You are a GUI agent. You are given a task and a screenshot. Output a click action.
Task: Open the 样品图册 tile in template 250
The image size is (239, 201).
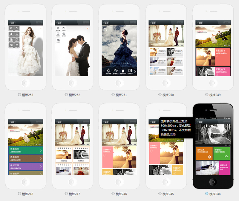pos(158,71)
